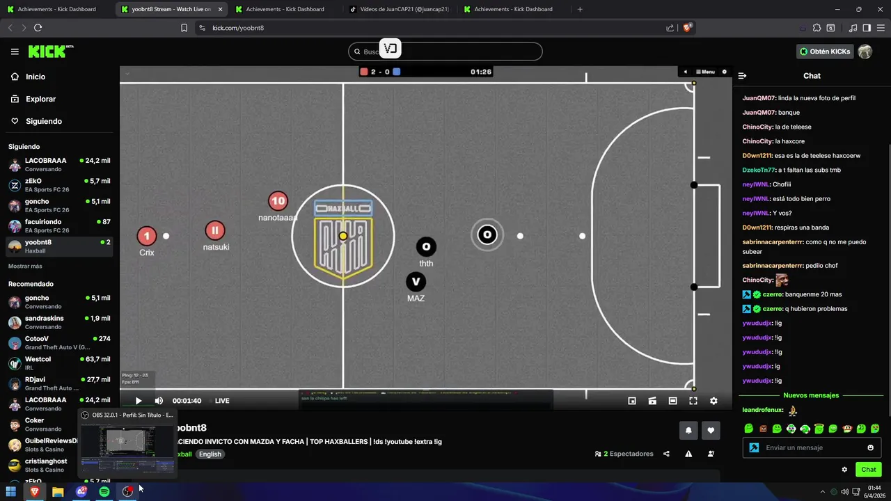This screenshot has height=501, width=891.
Task: Toggle the Brave sidebar panel
Action: (867, 28)
